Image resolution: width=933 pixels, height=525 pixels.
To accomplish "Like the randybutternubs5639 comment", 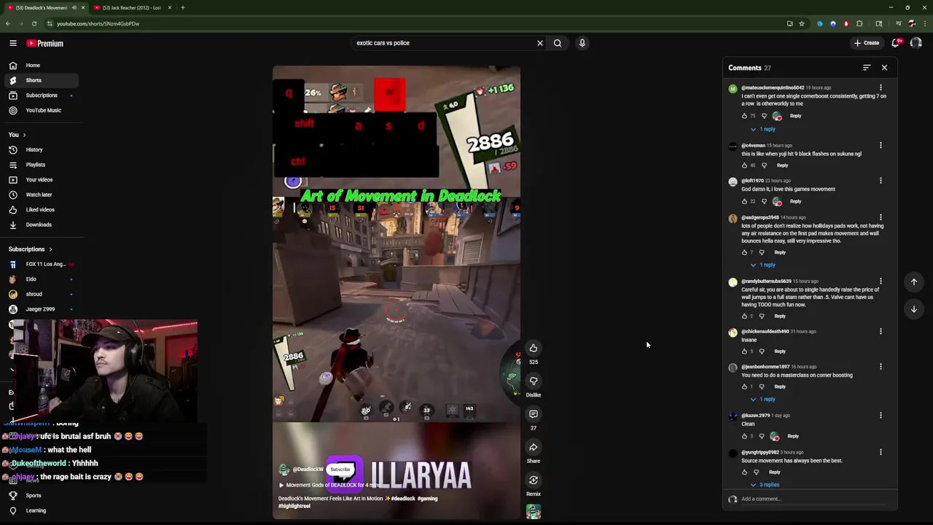I will tap(744, 316).
